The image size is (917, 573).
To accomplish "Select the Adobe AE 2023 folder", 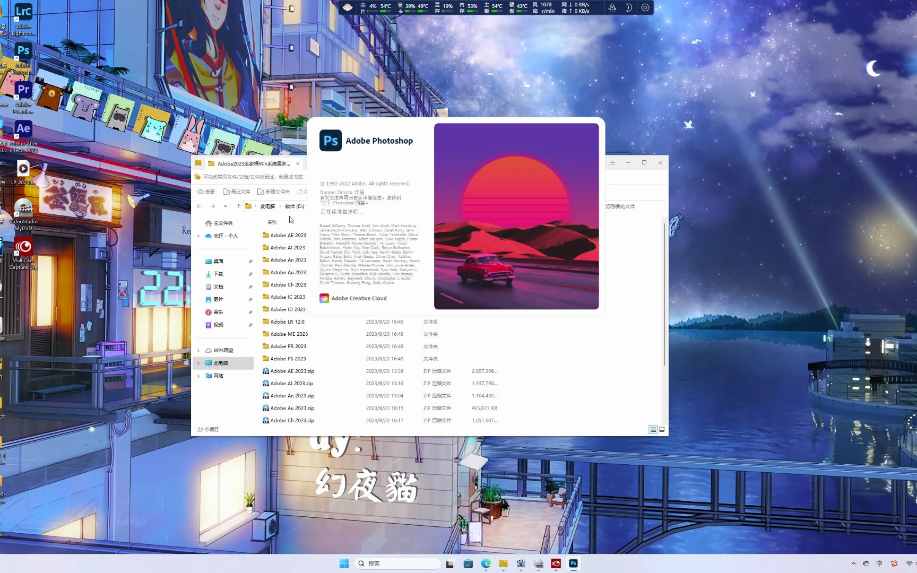I will tap(284, 236).
